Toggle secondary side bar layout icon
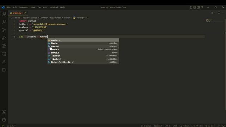Screen dimensions: 226x127 click(198, 7)
